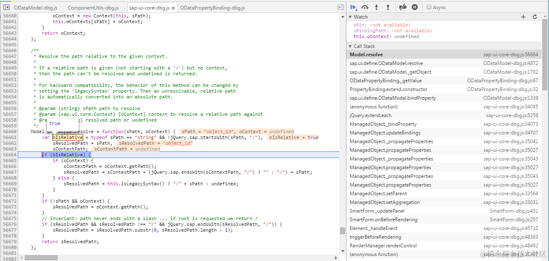
Task: Click line number 56679 in gutter
Action: coord(9,242)
